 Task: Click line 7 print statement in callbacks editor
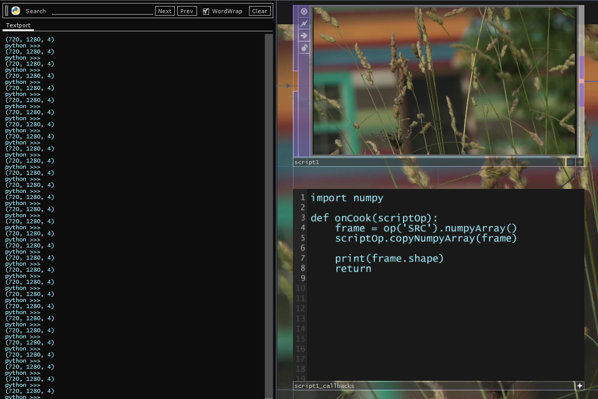point(389,259)
